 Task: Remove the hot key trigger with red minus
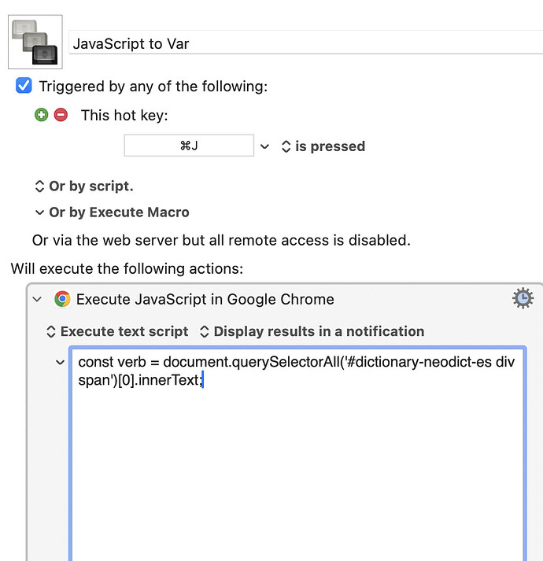pos(61,115)
